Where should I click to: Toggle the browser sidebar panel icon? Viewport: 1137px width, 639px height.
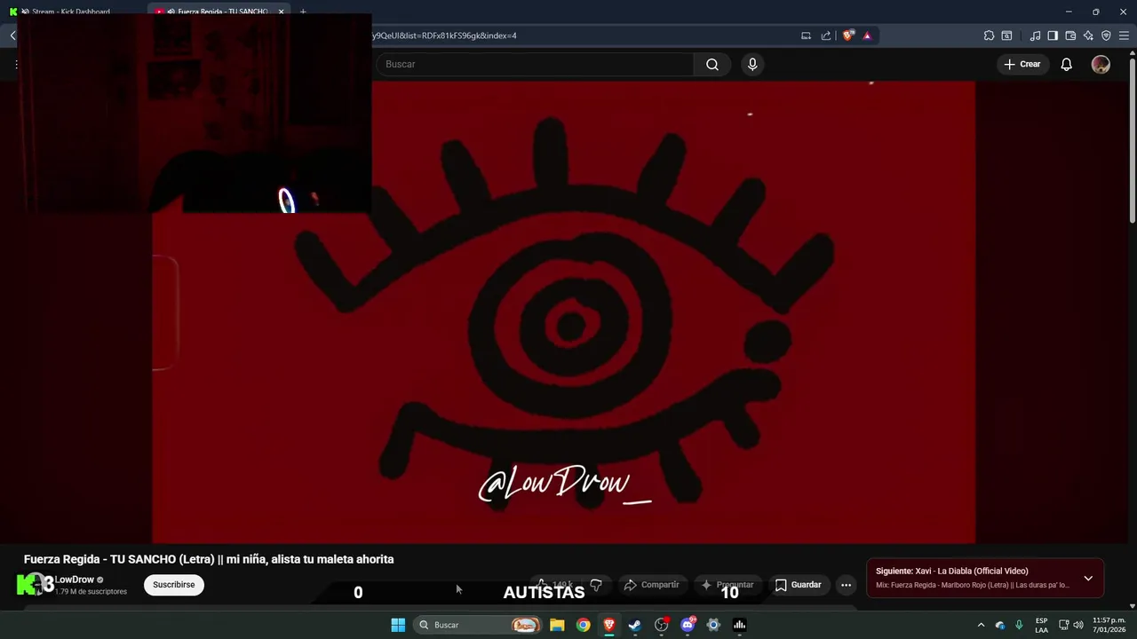pos(1053,35)
